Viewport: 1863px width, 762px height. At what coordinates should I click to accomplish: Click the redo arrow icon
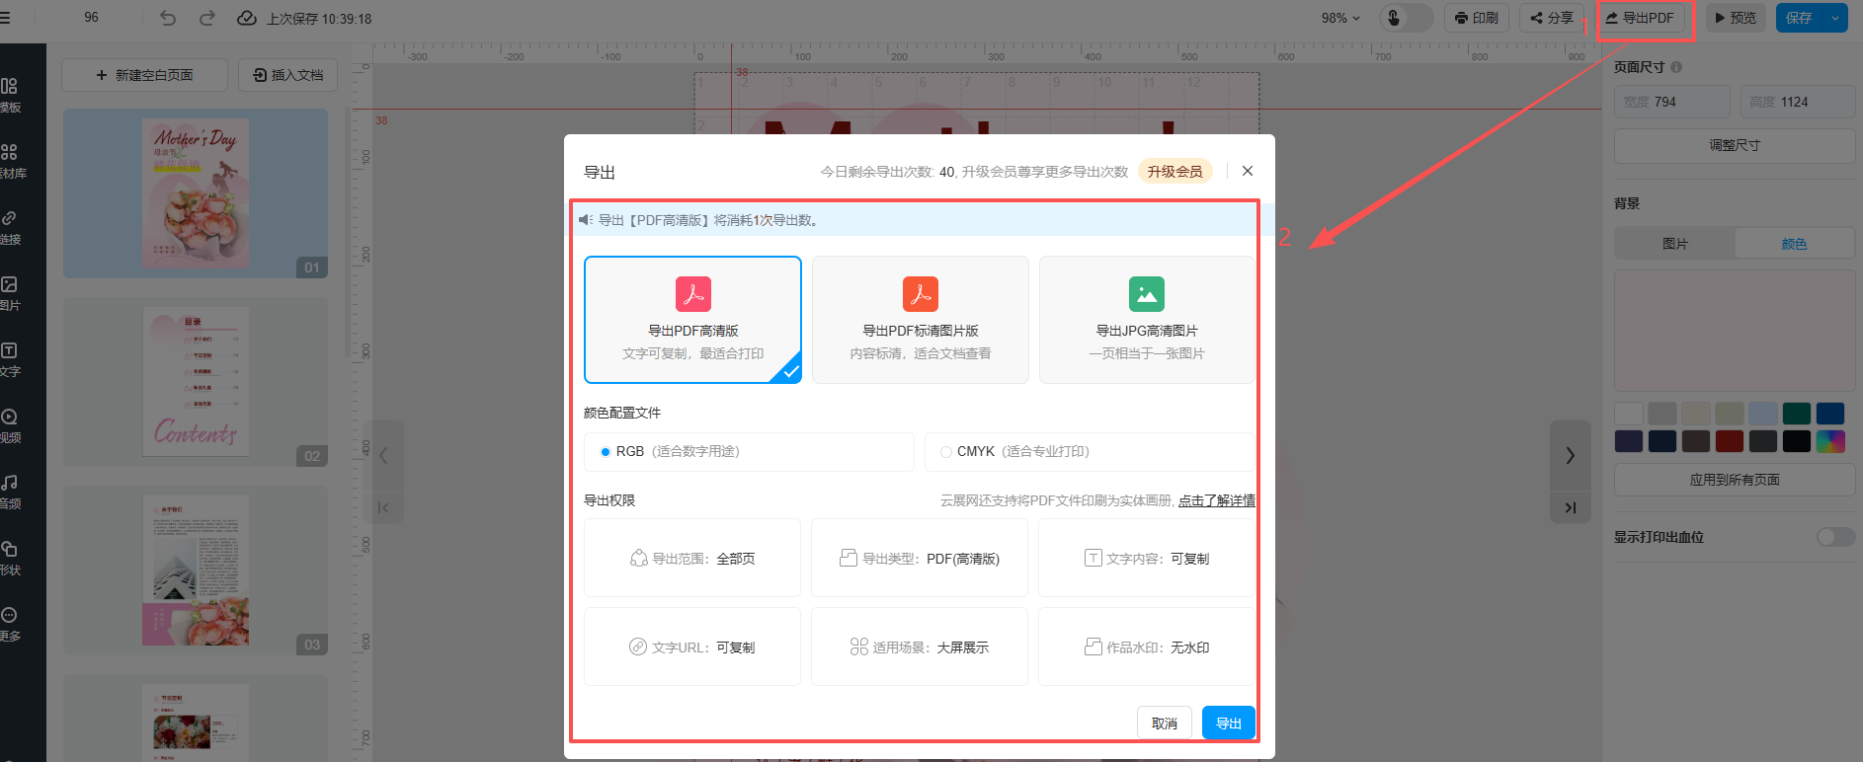(206, 18)
